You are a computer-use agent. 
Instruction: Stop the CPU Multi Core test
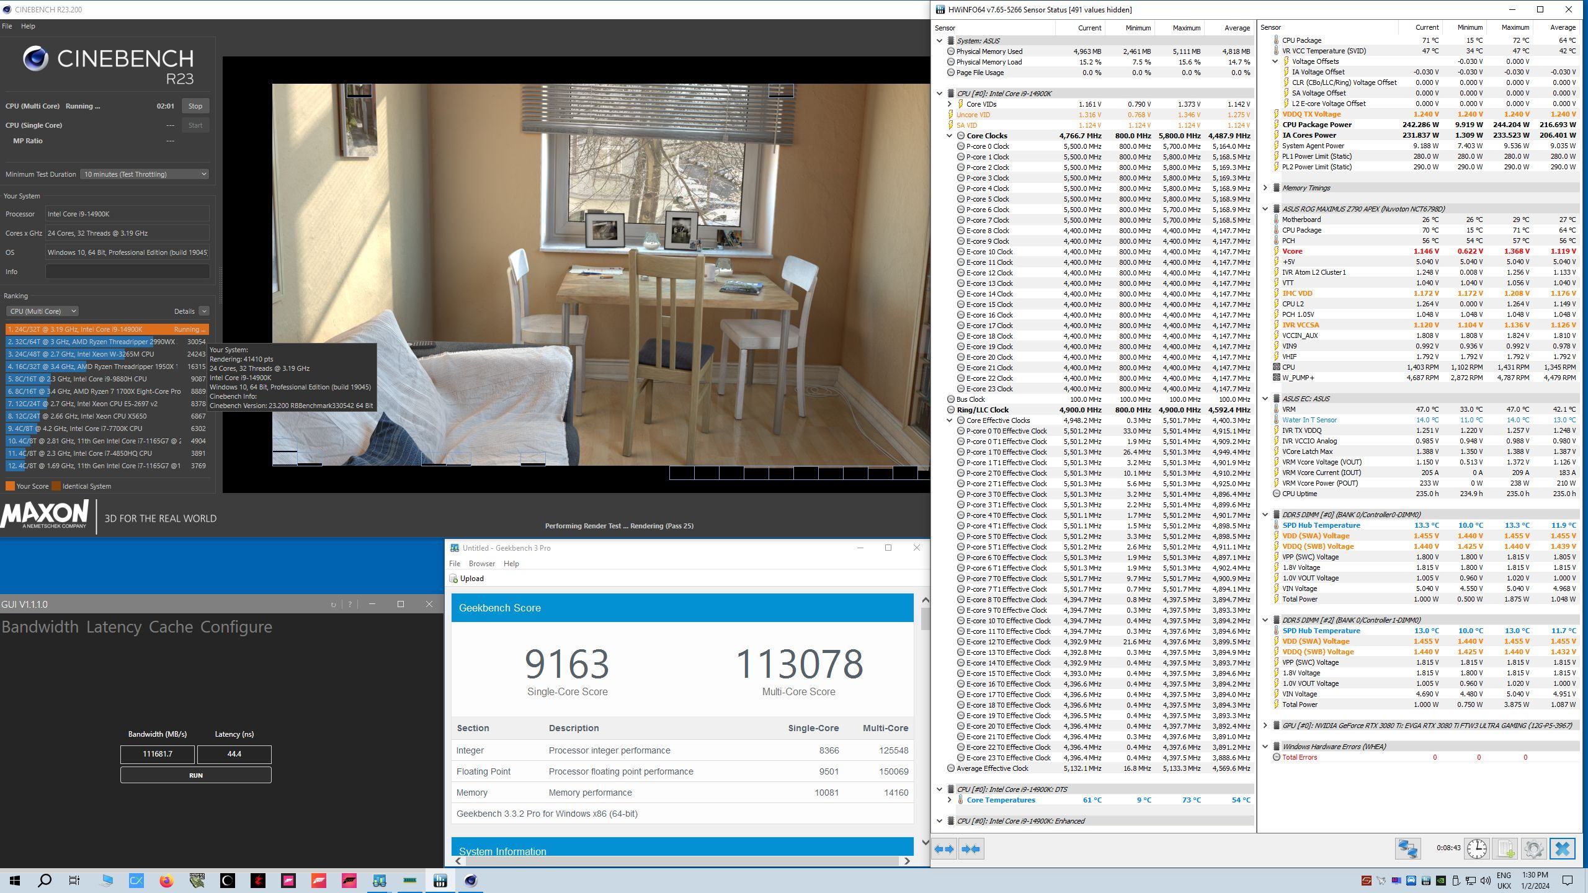point(195,106)
